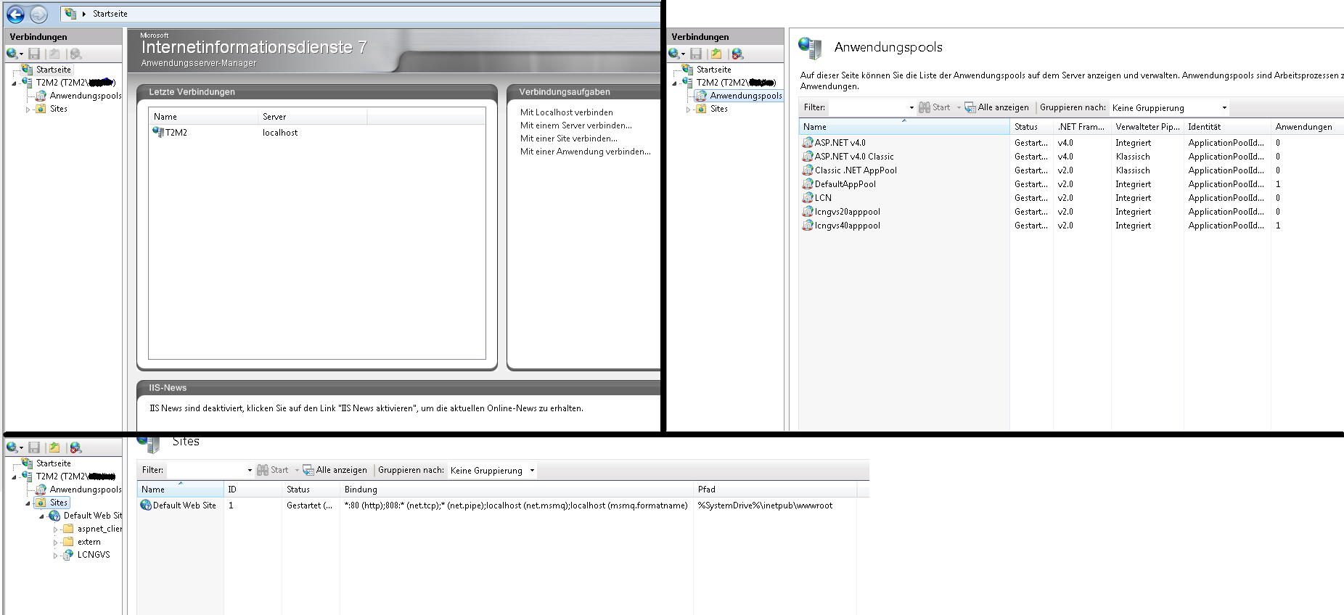Click the globe icon of Default Web Site row
The height and width of the screenshot is (615, 1344).
(x=146, y=505)
